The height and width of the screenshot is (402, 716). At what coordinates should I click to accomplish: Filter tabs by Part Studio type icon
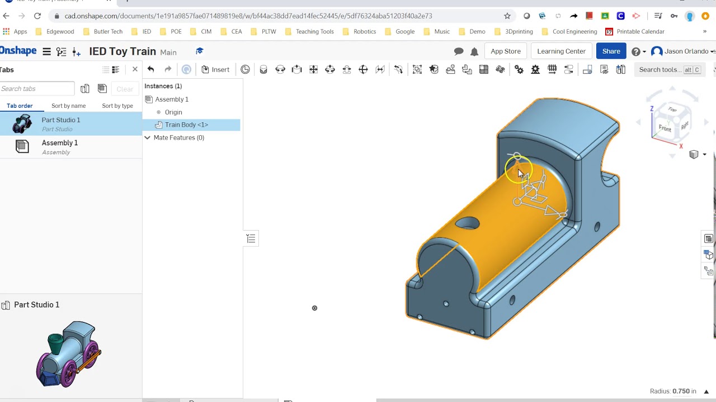coord(85,88)
